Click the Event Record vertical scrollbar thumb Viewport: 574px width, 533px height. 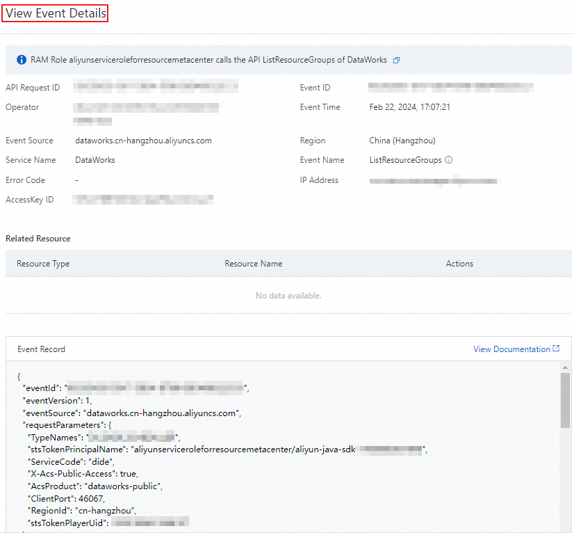point(565,400)
